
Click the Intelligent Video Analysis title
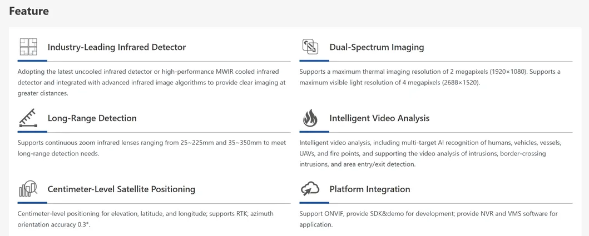coord(379,118)
